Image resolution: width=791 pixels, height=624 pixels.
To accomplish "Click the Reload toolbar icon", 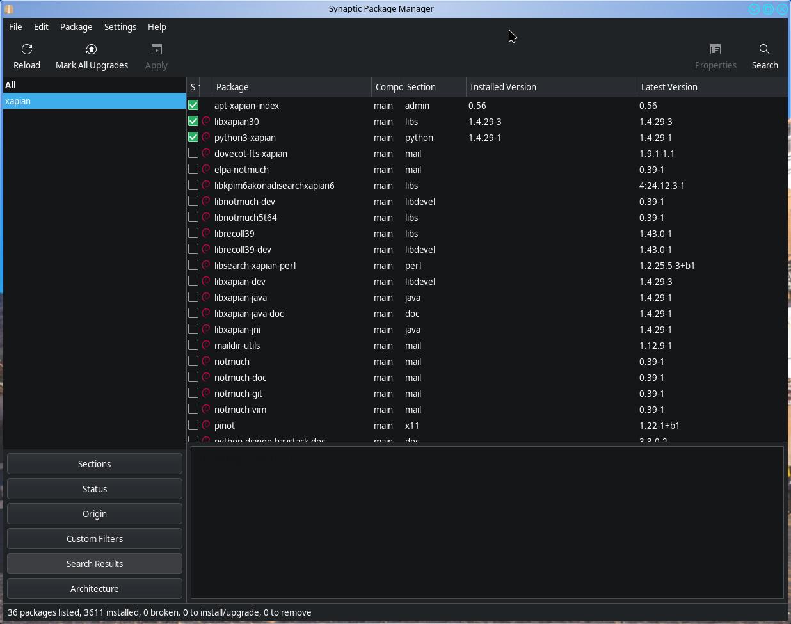I will point(27,50).
